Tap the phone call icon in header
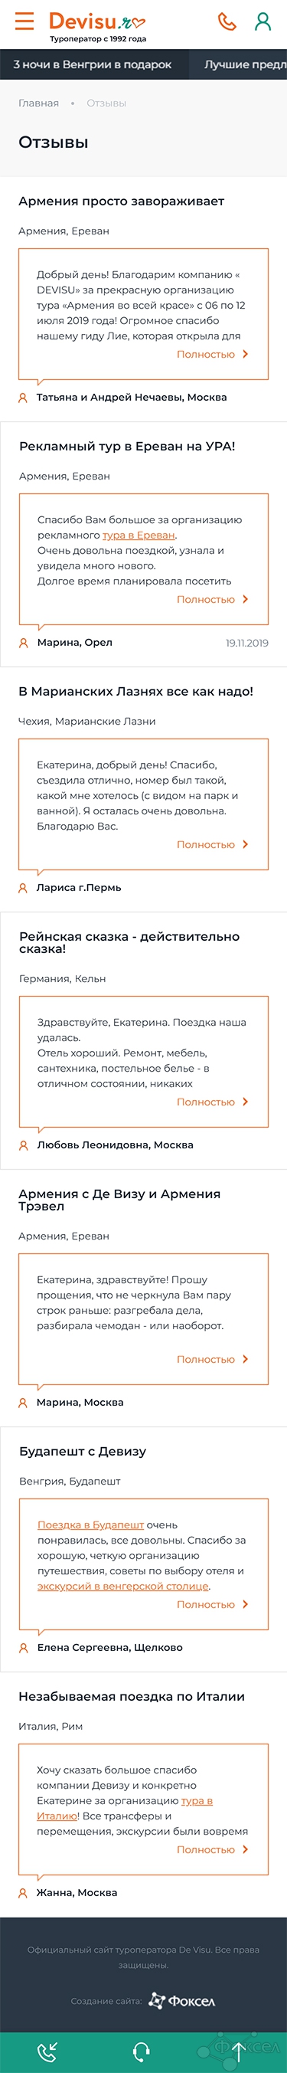287x2073 pixels. [x=227, y=21]
